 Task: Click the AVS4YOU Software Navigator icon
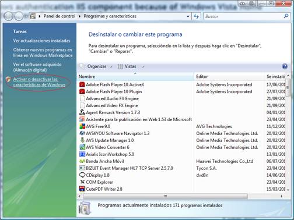click(x=82, y=133)
